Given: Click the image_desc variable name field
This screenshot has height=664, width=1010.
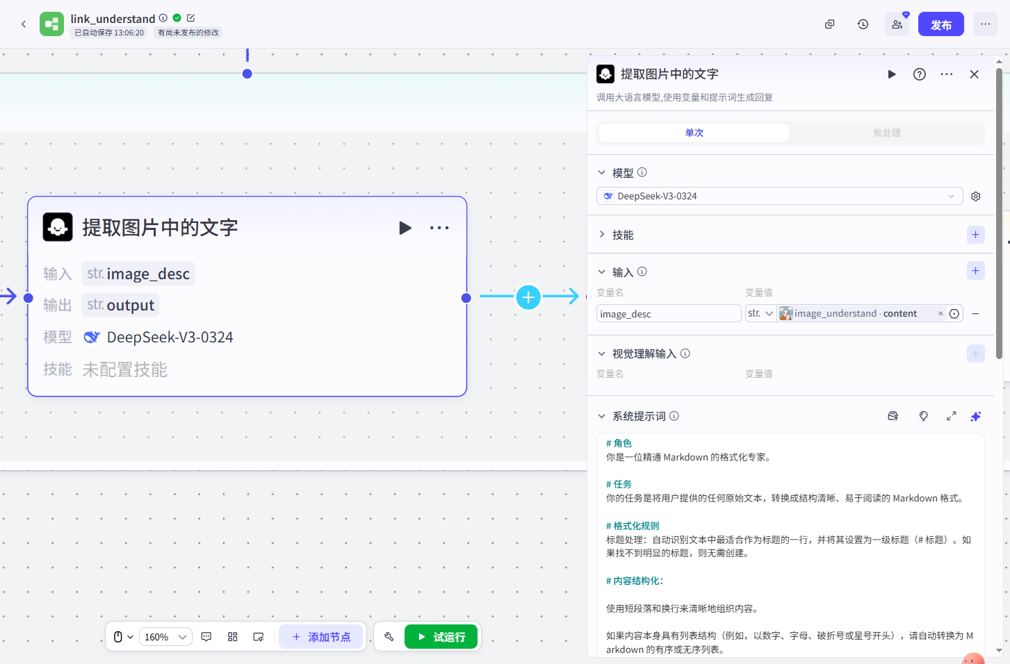Looking at the screenshot, I should pyautogui.click(x=669, y=314).
